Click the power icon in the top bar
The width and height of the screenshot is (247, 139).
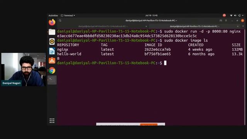pyautogui.click(x=239, y=15)
